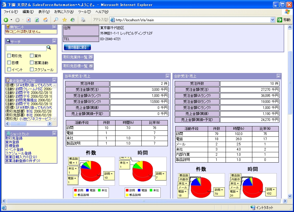Click the IE page icon in status bar

4,208
